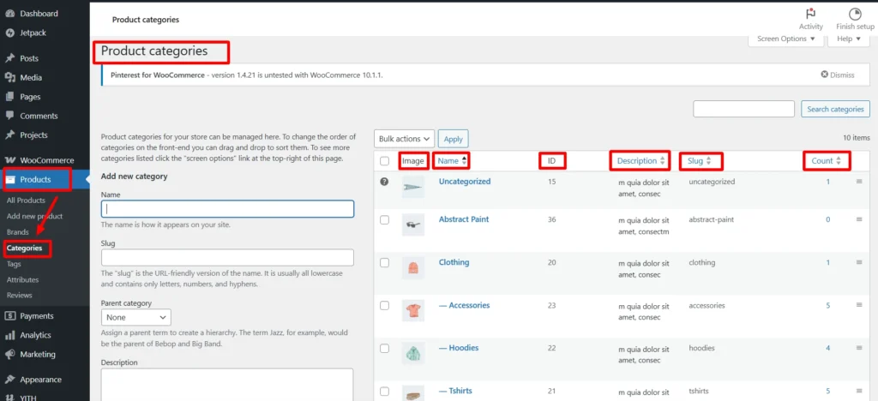Open the Hoodies category link
This screenshot has width=878, height=401.
(x=459, y=348)
